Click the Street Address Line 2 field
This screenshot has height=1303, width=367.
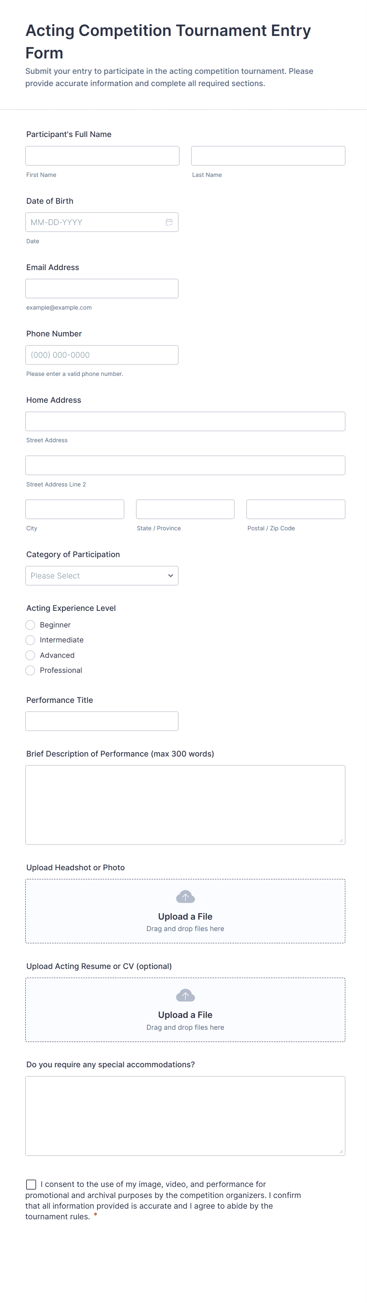point(185,466)
